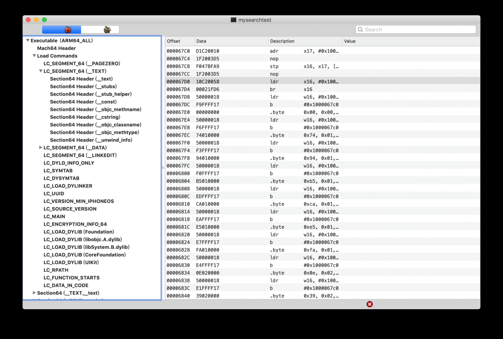Viewport: 503px width, 339px height.
Task: Select the Mach64 Header item
Action: click(57, 48)
